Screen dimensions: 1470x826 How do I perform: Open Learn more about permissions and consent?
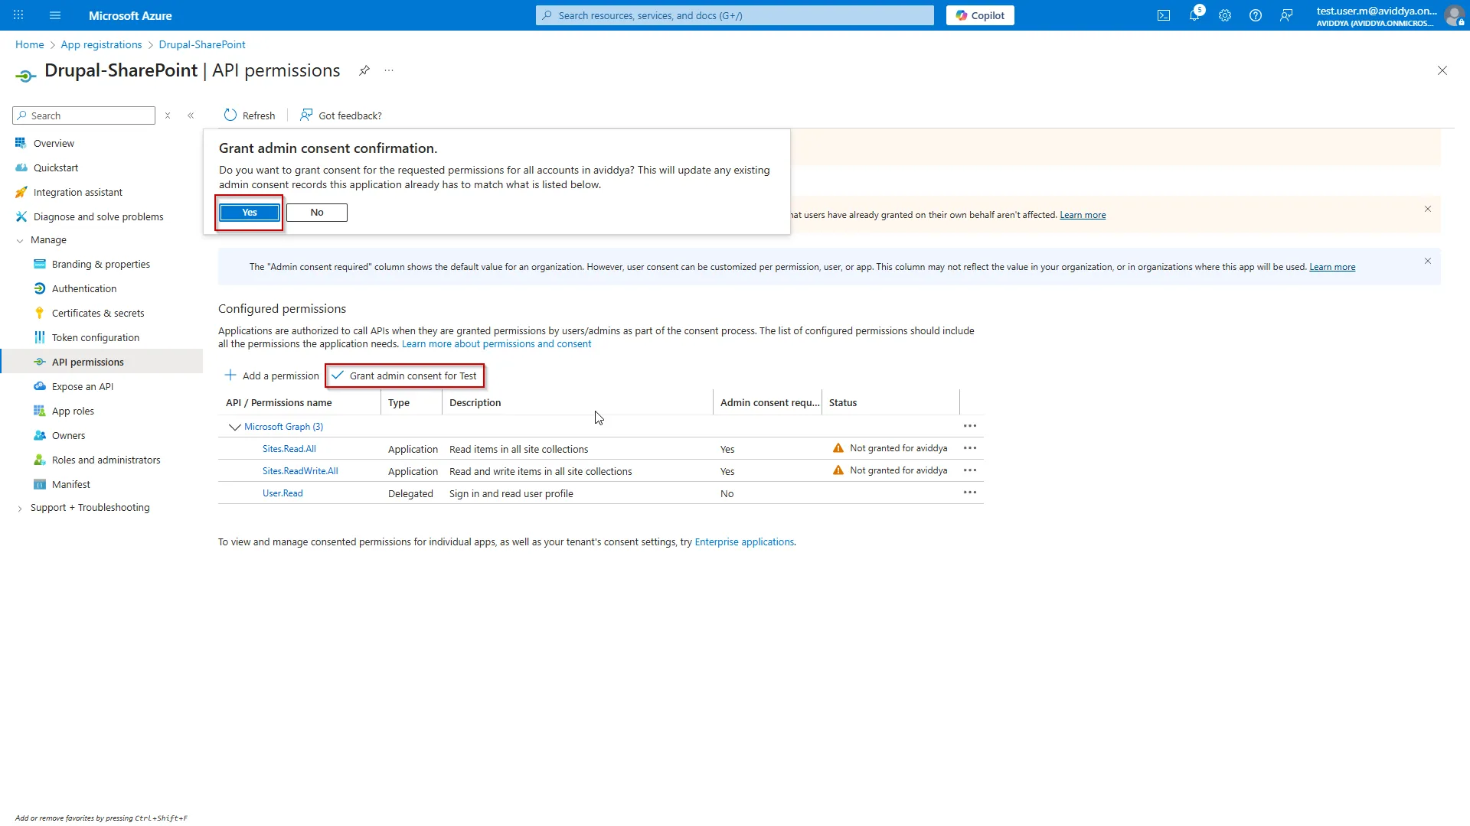(x=496, y=344)
